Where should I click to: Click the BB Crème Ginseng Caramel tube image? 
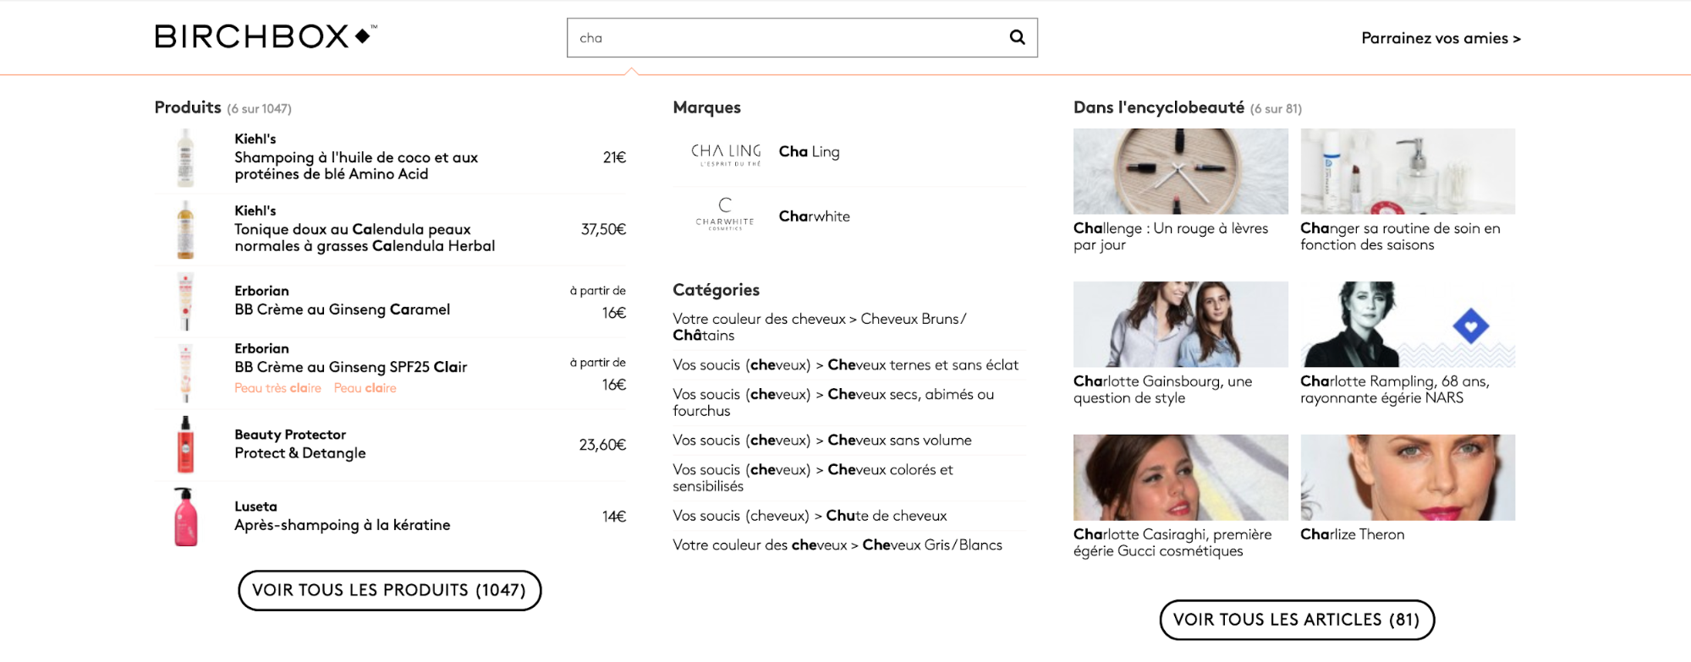pos(185,302)
